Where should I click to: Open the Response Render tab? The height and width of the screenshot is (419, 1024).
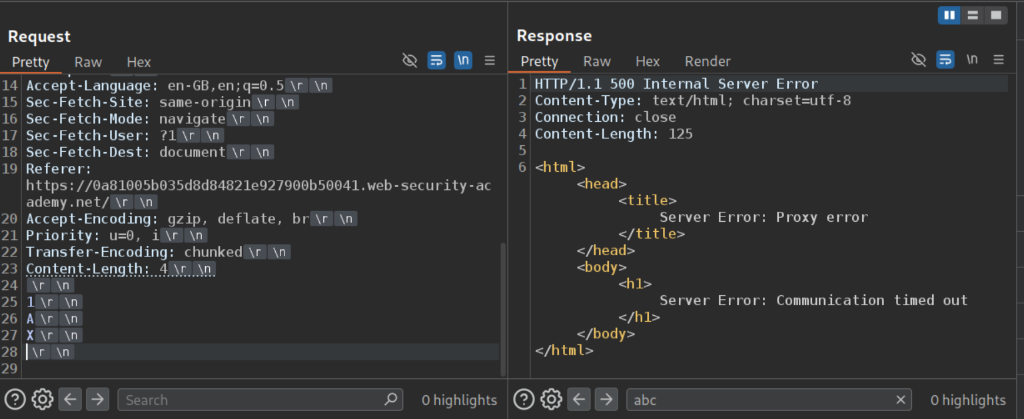pos(708,61)
